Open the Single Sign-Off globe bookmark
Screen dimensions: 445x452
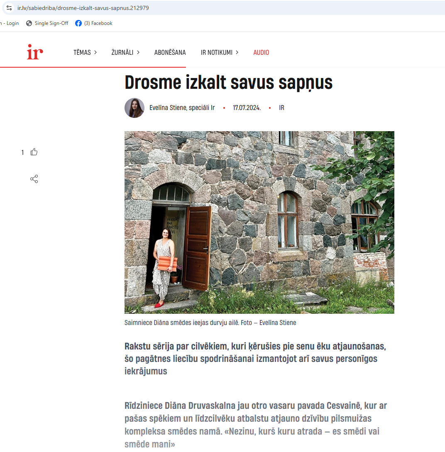[29, 23]
